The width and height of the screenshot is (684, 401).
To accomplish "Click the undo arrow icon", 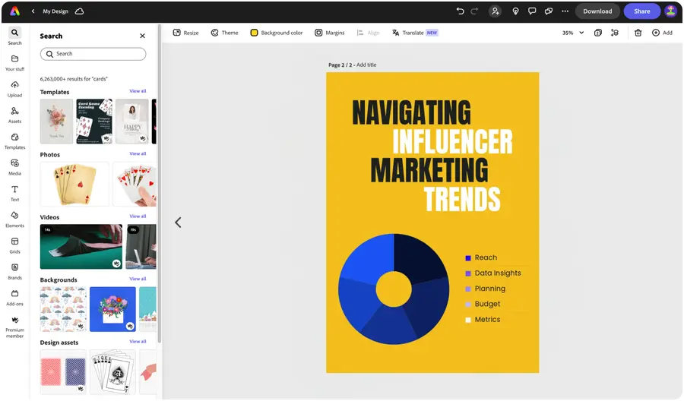I will pos(460,11).
